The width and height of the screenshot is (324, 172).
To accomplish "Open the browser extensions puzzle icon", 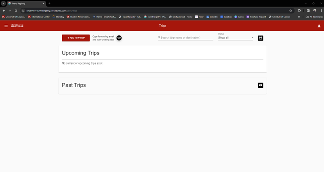I will 299,11.
